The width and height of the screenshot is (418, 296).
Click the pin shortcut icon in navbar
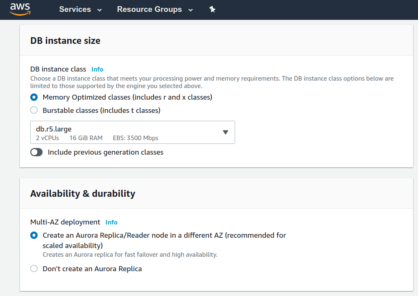click(x=212, y=10)
